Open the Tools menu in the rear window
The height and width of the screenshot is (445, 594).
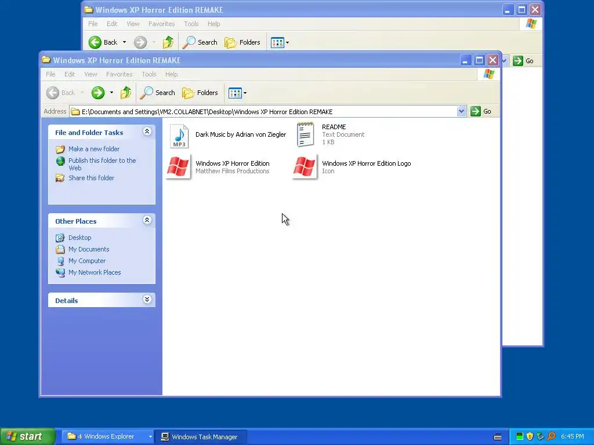click(191, 24)
